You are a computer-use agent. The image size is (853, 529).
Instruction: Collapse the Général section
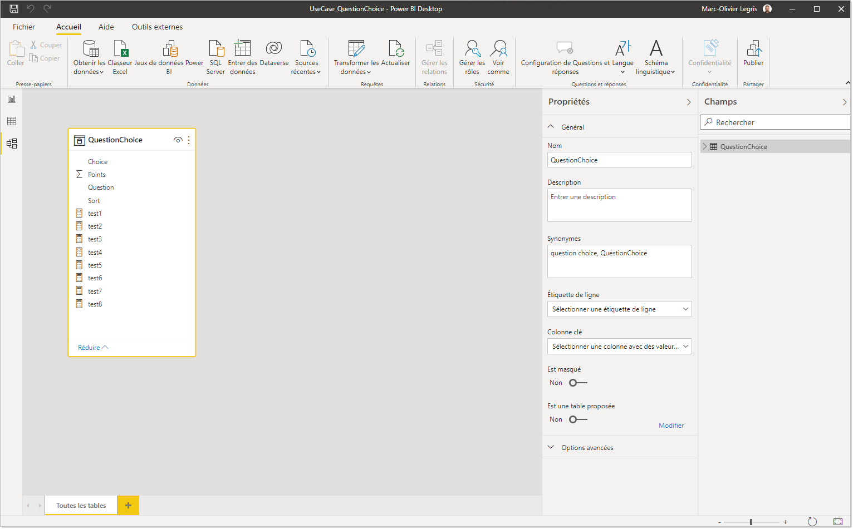point(551,127)
